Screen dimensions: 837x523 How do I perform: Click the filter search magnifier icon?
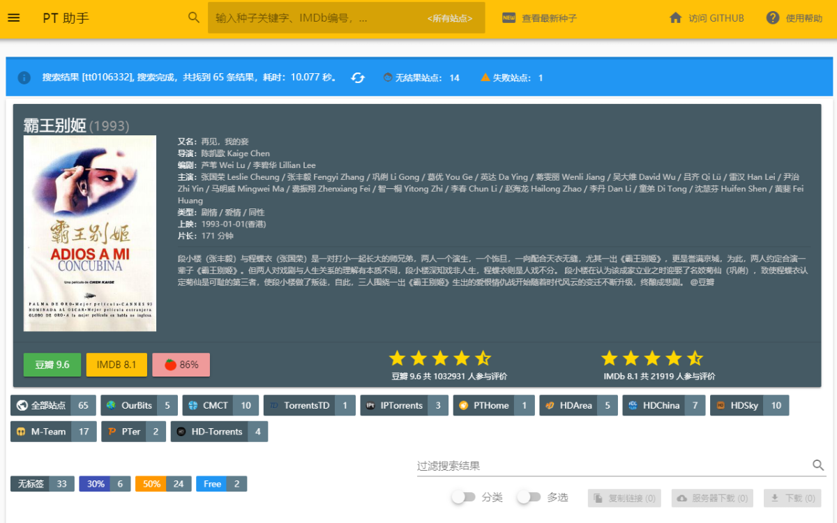[818, 465]
